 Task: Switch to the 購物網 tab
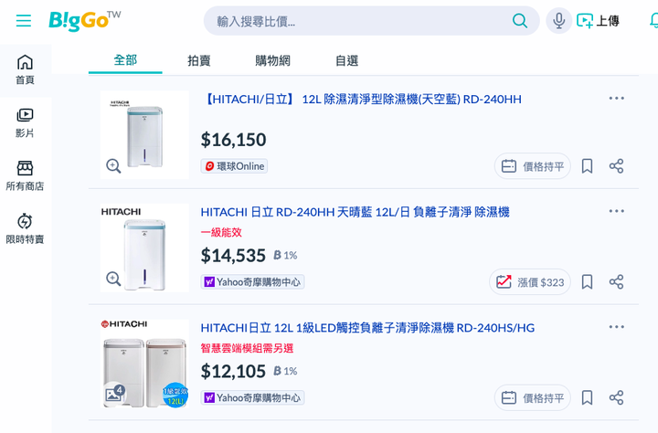(x=272, y=60)
